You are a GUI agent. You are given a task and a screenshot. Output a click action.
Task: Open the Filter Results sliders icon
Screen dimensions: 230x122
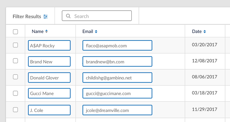tap(45, 17)
